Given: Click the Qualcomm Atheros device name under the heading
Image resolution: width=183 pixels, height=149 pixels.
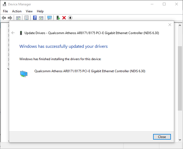Looking at the screenshot, I should 90,71.
